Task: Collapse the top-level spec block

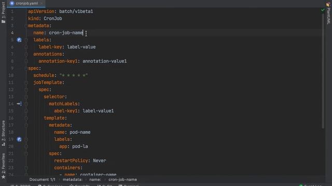Action: pyautogui.click(x=26, y=68)
